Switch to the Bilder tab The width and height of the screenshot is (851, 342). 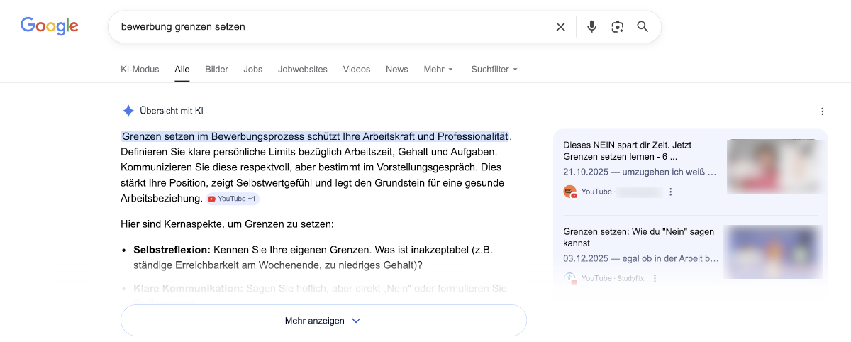[x=216, y=70]
